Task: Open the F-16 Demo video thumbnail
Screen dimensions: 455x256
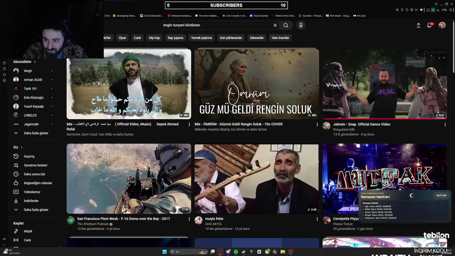Action: point(129,178)
